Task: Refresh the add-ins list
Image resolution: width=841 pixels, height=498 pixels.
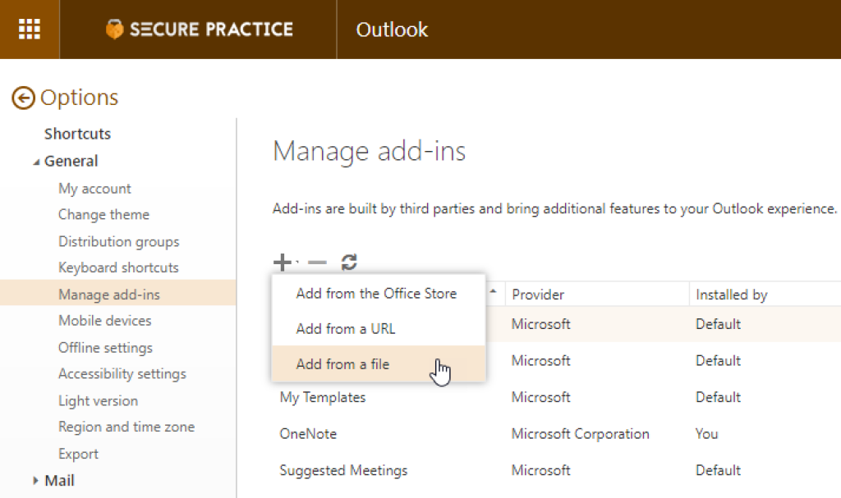Action: [347, 262]
